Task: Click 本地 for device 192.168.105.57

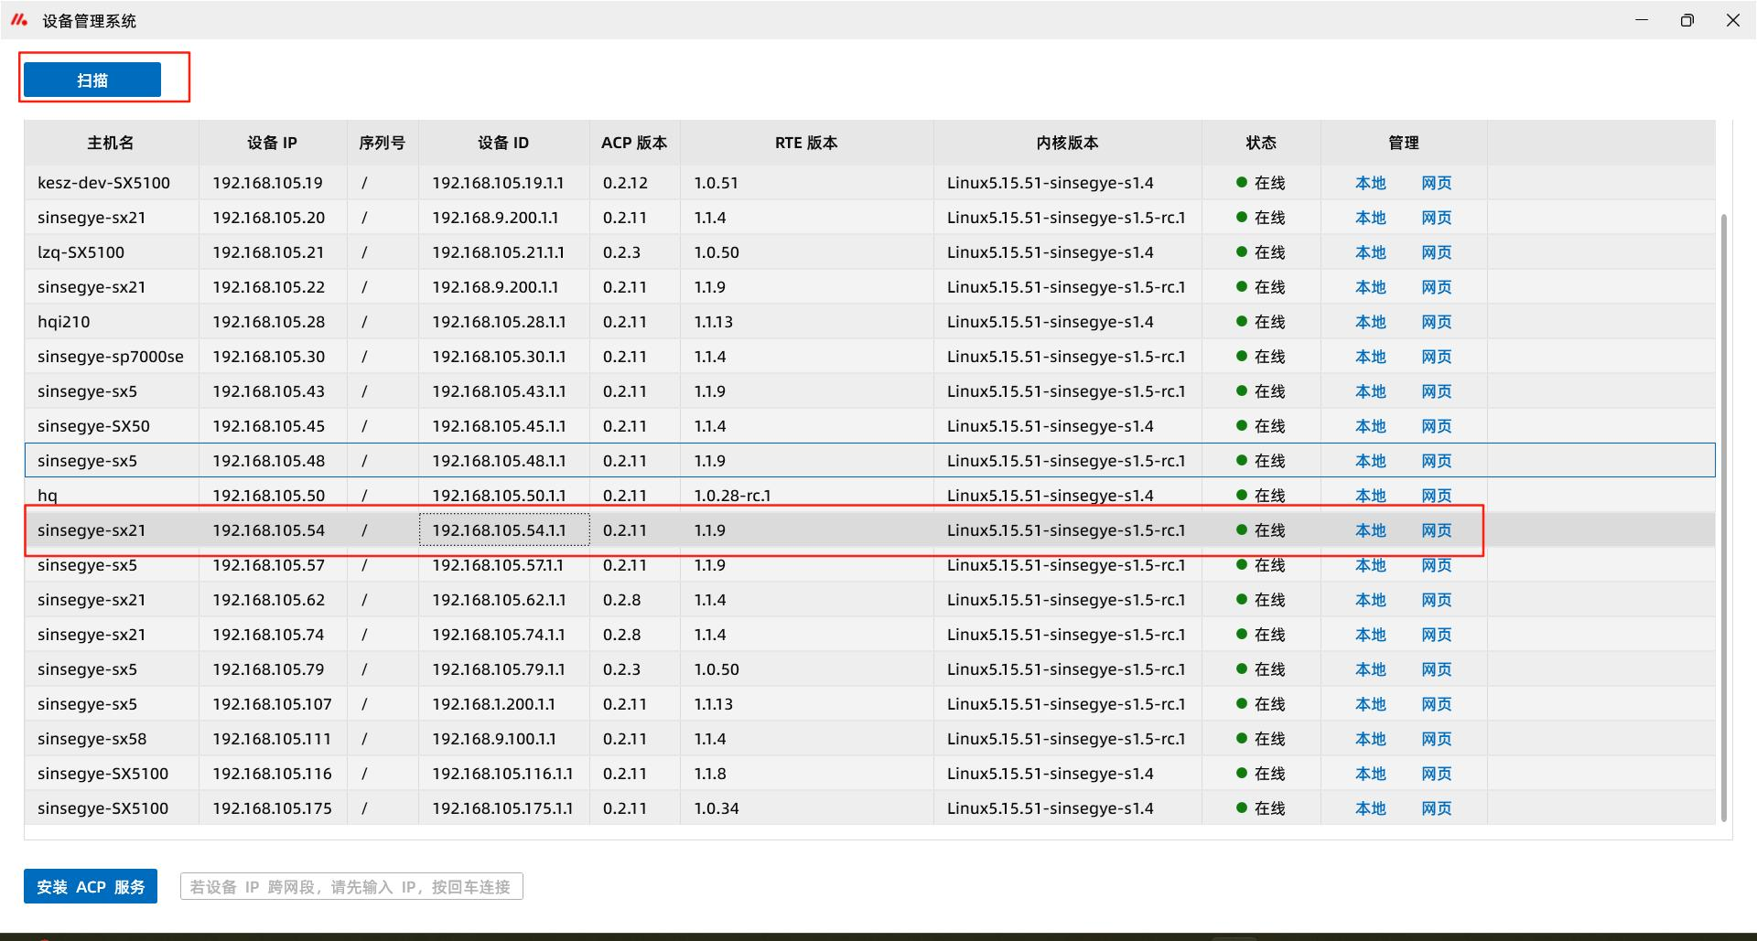Action: [x=1371, y=565]
